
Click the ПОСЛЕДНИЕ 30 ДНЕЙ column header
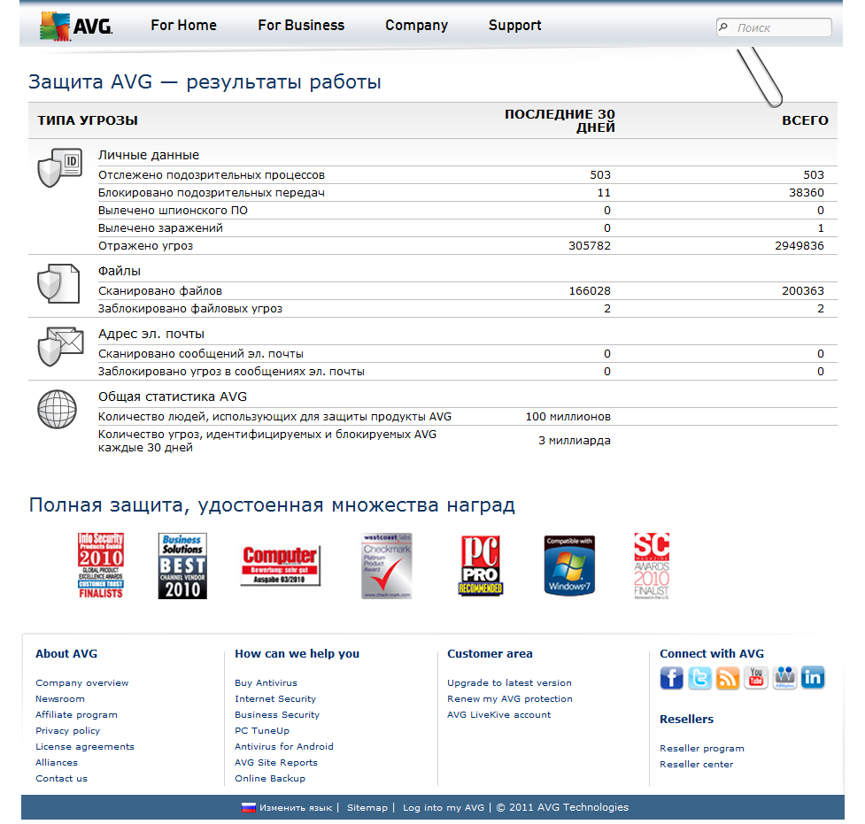tap(560, 120)
